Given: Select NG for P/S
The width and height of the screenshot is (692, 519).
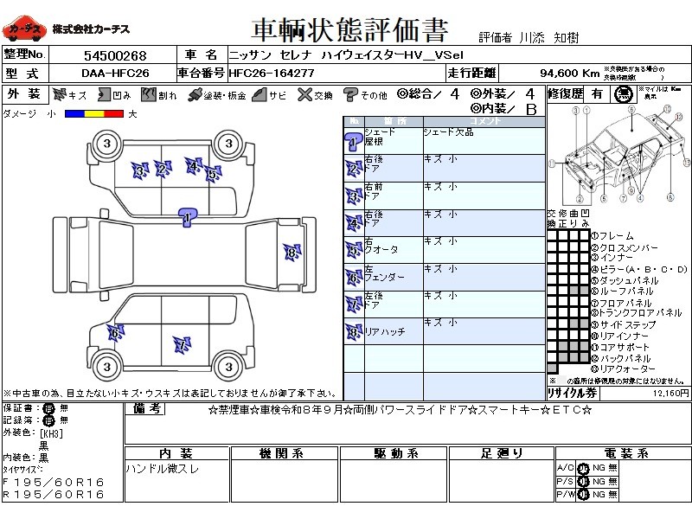Looking at the screenshot, I should 599,482.
